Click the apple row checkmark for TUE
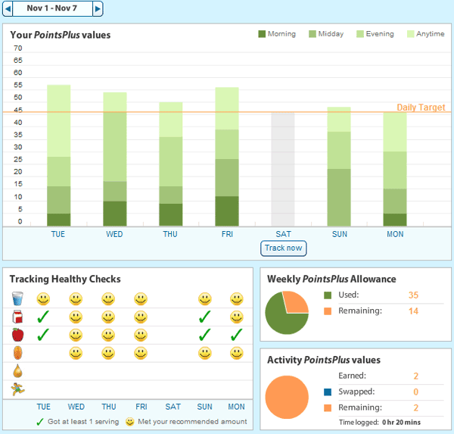454x434 pixels. pos(43,335)
